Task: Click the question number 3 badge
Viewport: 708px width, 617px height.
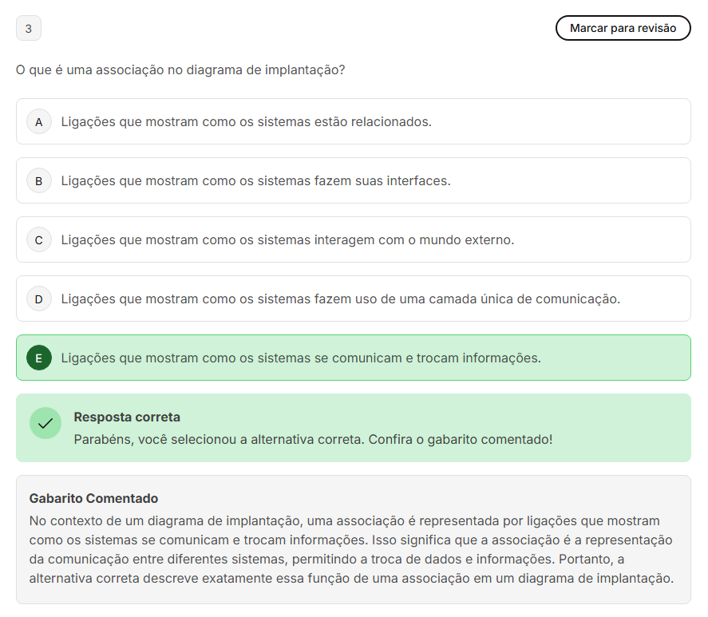Action: click(29, 29)
